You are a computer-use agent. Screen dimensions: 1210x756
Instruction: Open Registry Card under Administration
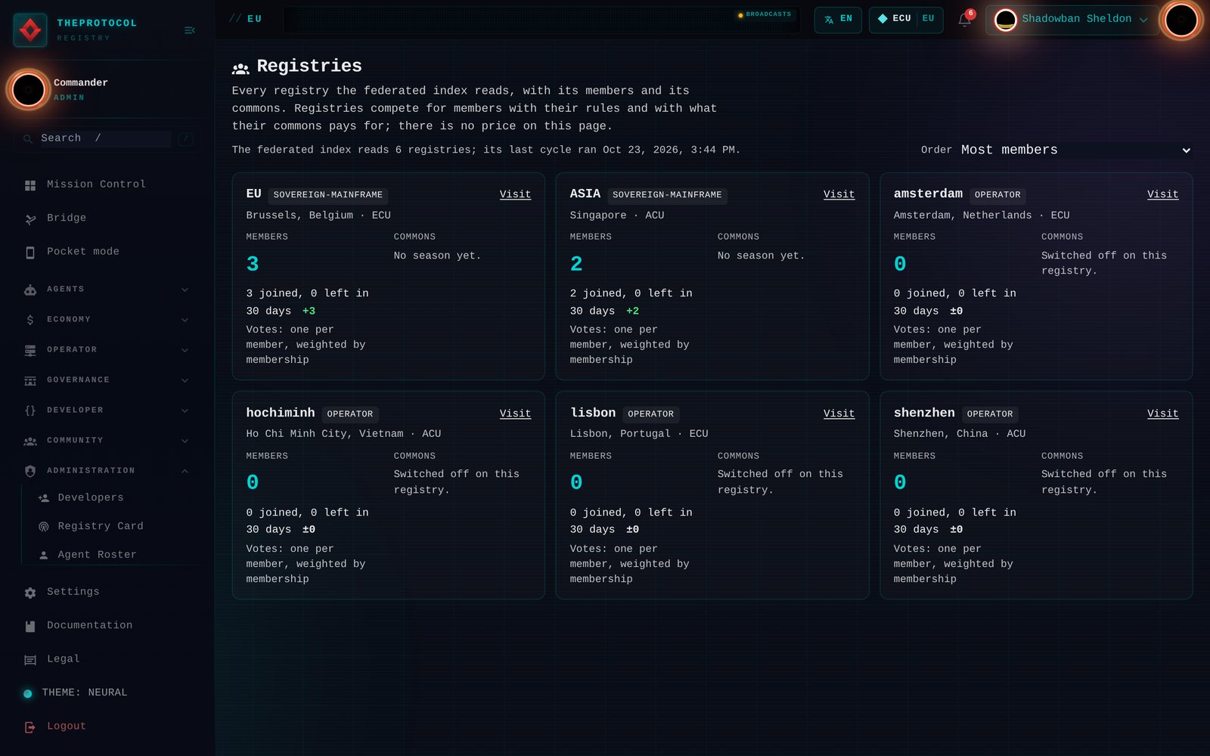[x=101, y=526]
